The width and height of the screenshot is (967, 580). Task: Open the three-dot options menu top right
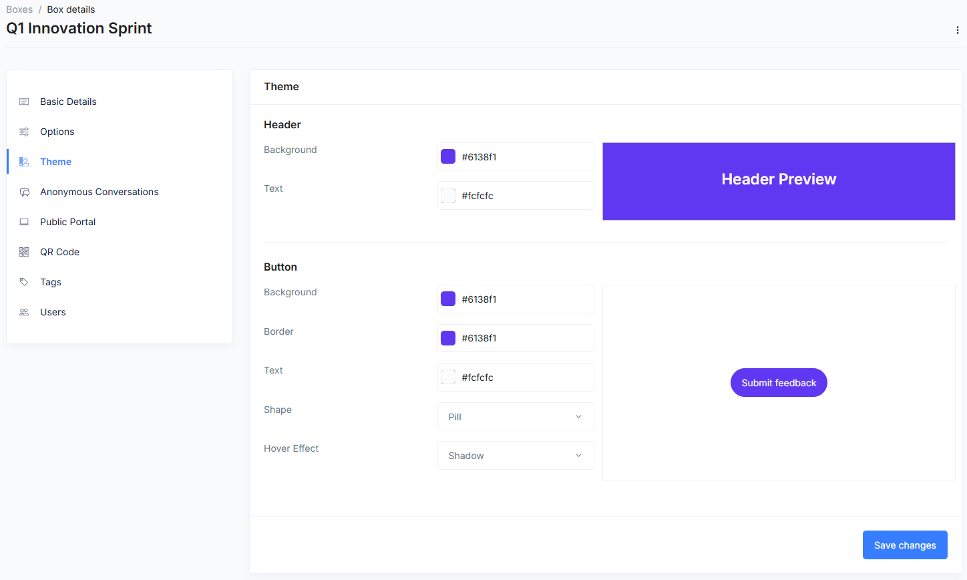tap(957, 29)
